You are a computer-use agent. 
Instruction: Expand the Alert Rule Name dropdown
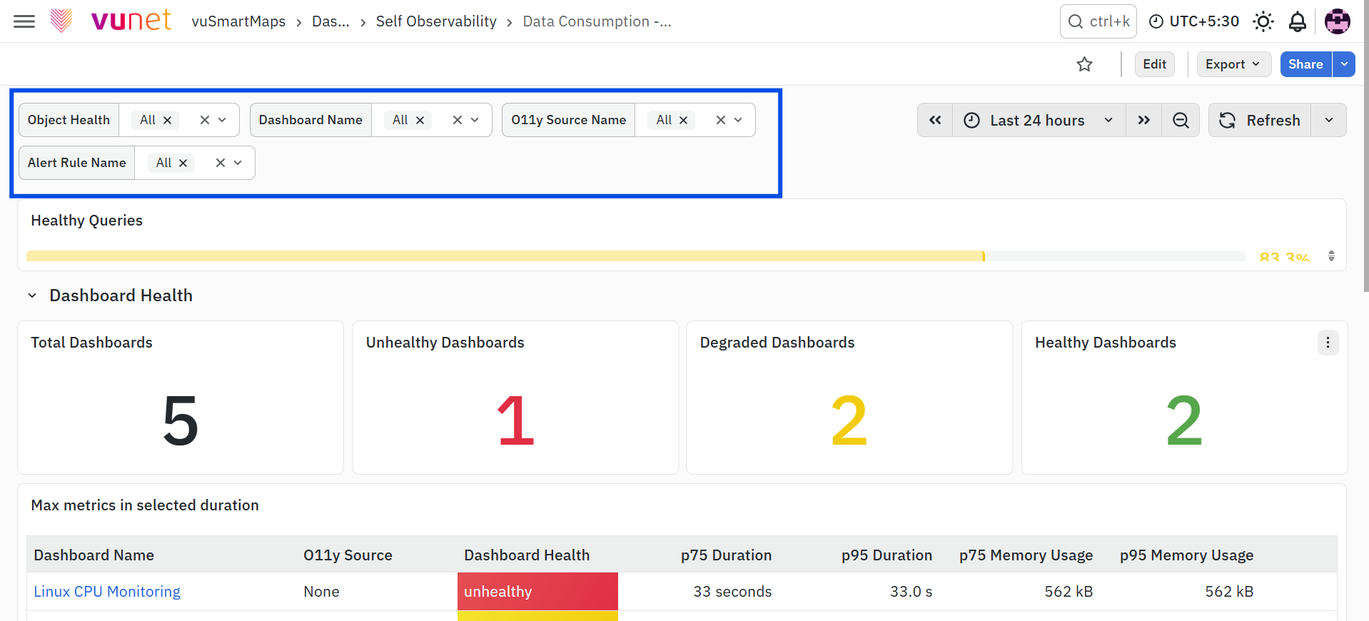pos(238,163)
